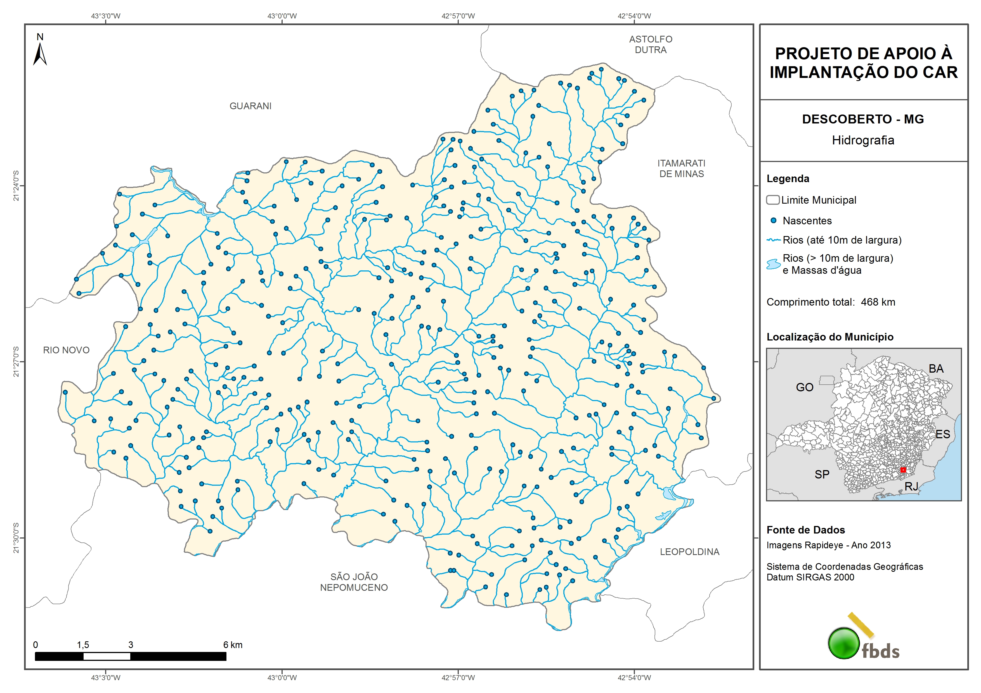Click the DESCOBERTO - MG heading
This screenshot has width=981, height=693.
pos(863,119)
